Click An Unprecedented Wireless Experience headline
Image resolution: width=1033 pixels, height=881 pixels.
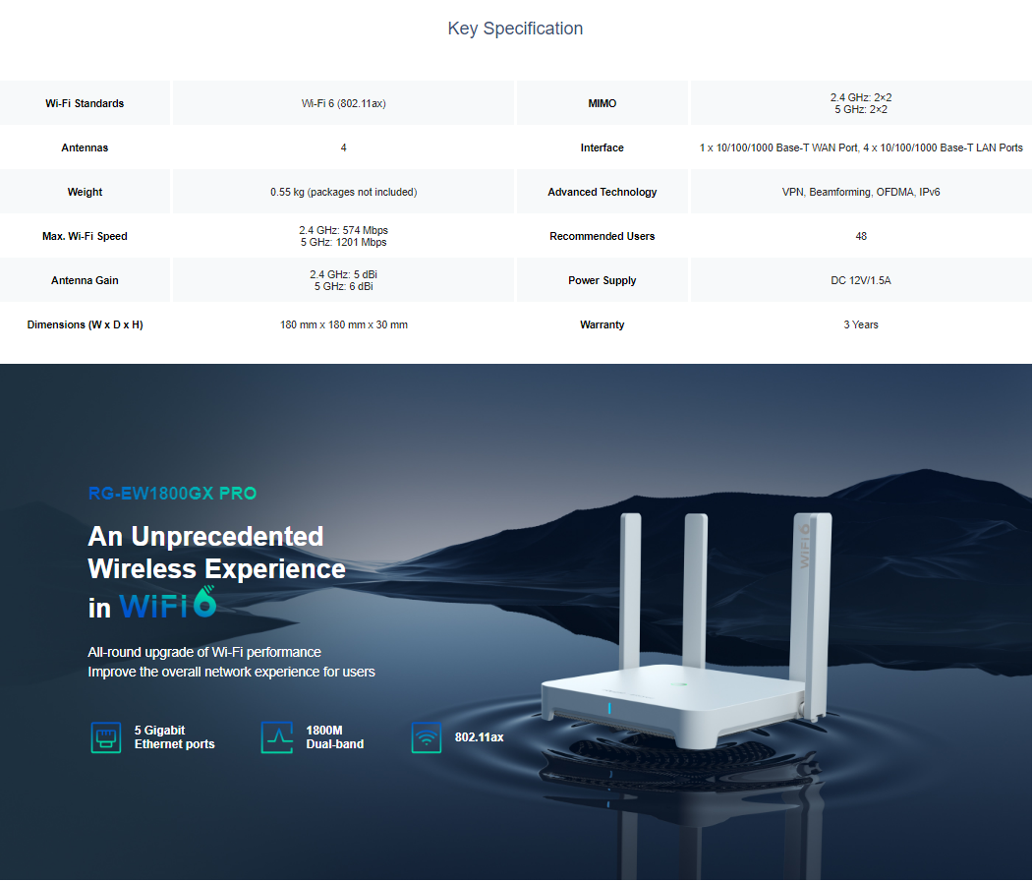(216, 553)
